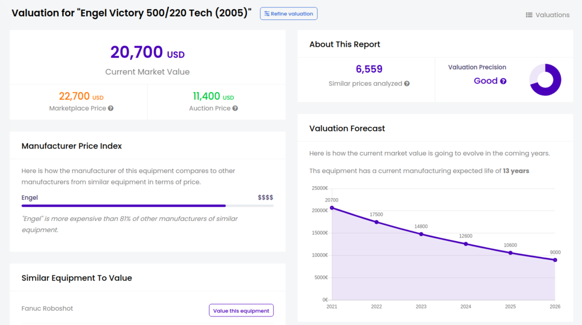582x325 pixels.
Task: Click the 6,559 similar prices count
Action: [369, 69]
